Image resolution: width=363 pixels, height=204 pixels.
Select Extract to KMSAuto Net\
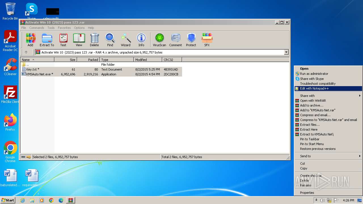(x=328, y=134)
